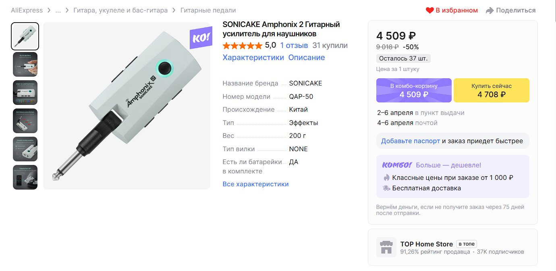
Task: Open the Характеристики section tab
Action: point(253,57)
